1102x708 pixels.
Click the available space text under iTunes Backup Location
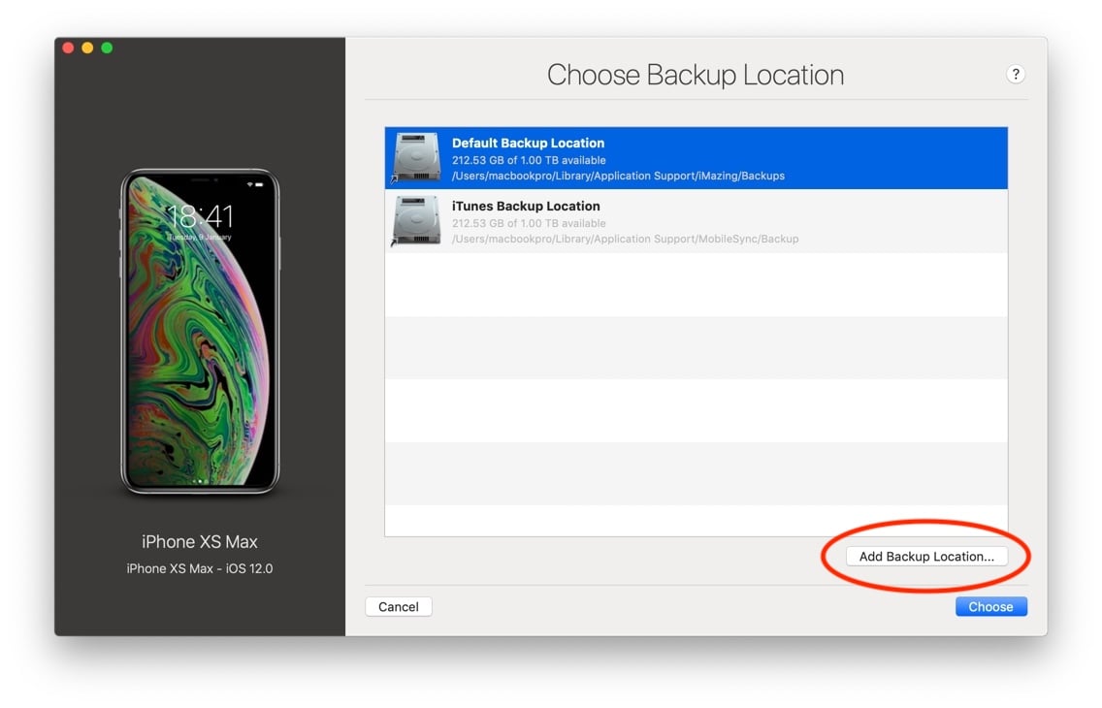point(529,223)
